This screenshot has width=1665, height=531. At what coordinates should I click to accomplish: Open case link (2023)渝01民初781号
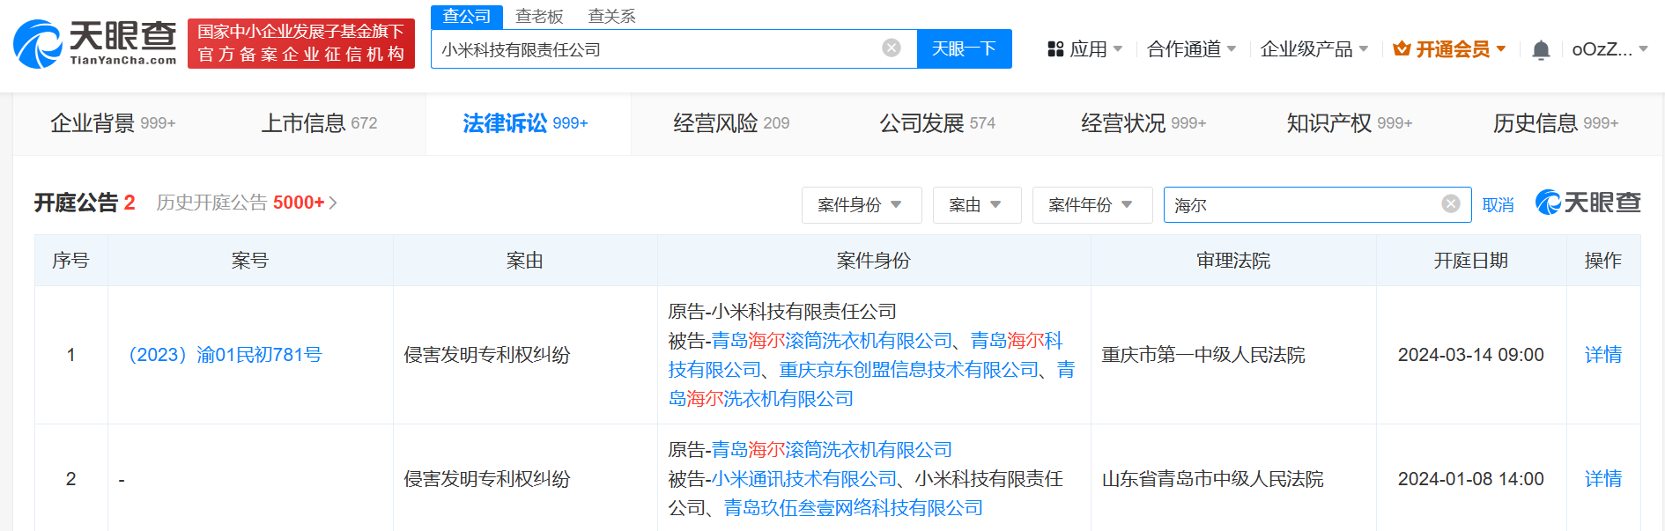pos(225,355)
